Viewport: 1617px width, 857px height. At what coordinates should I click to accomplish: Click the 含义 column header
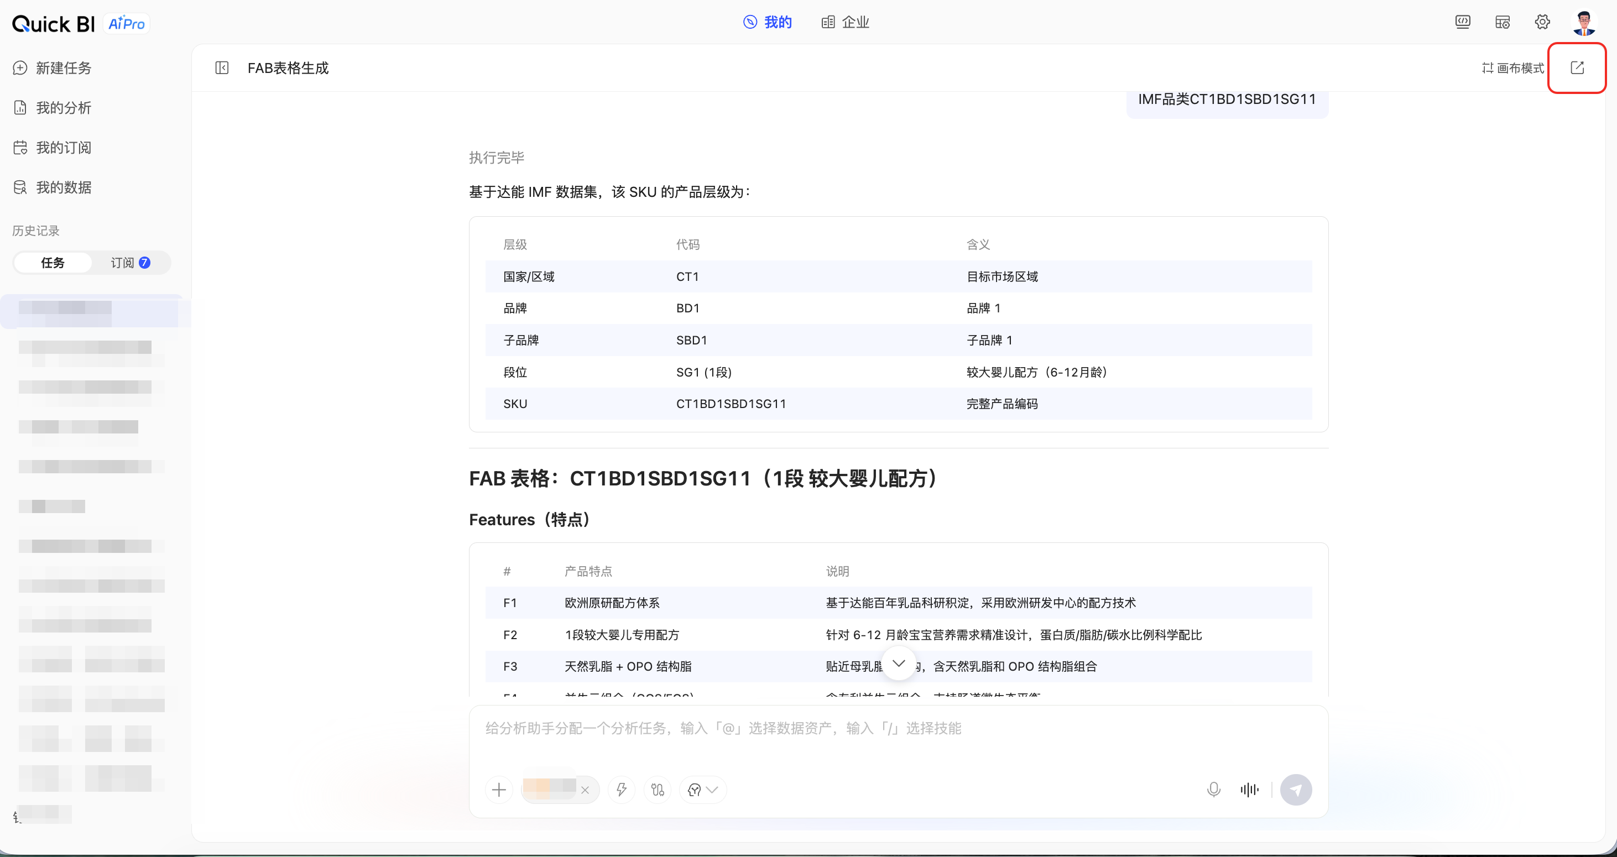(x=979, y=245)
